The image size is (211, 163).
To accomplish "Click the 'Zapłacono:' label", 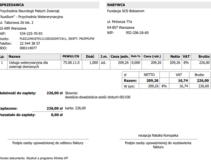I will click(9, 109).
